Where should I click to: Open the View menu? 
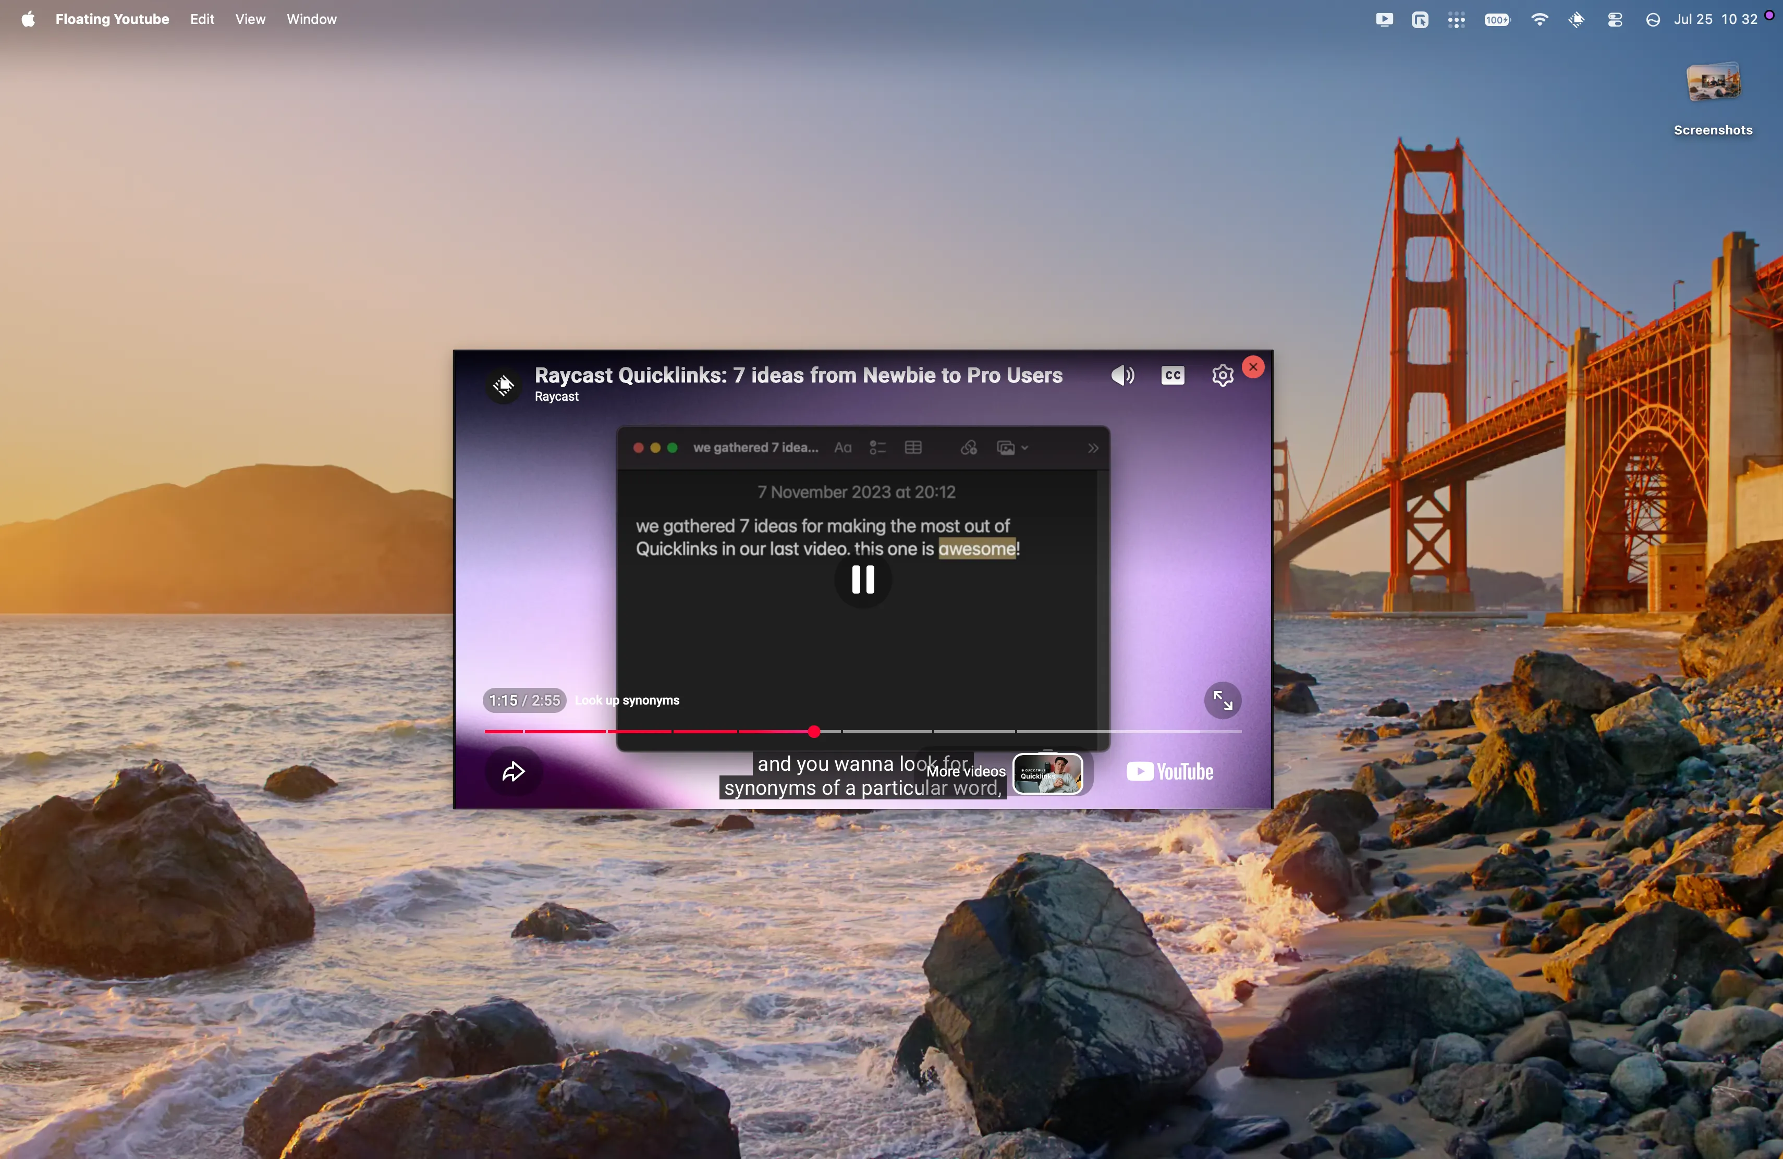(250, 19)
